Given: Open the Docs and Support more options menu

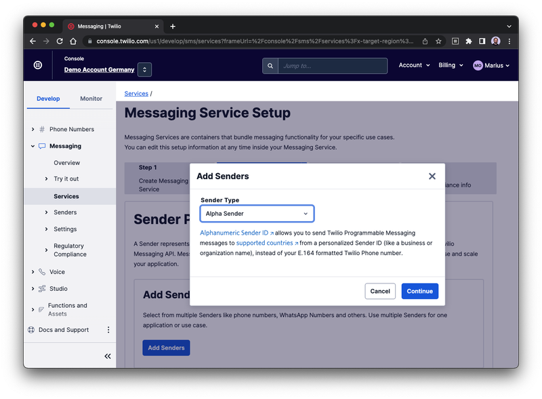Looking at the screenshot, I should coord(108,330).
